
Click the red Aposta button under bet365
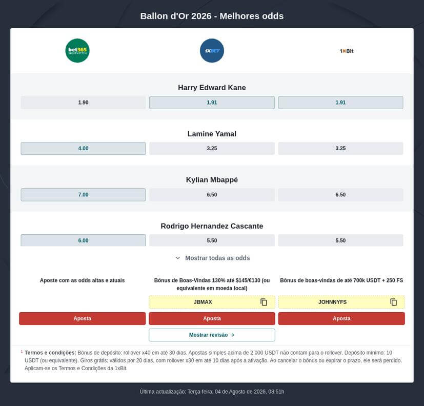point(82,318)
